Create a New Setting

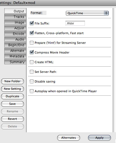(12, 89)
